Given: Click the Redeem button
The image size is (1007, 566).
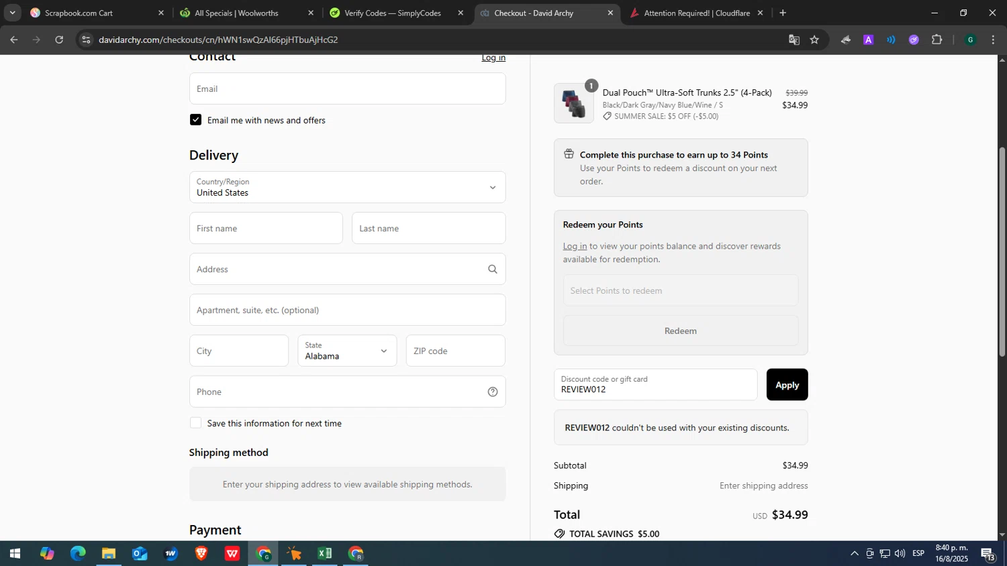Looking at the screenshot, I should 681,331.
